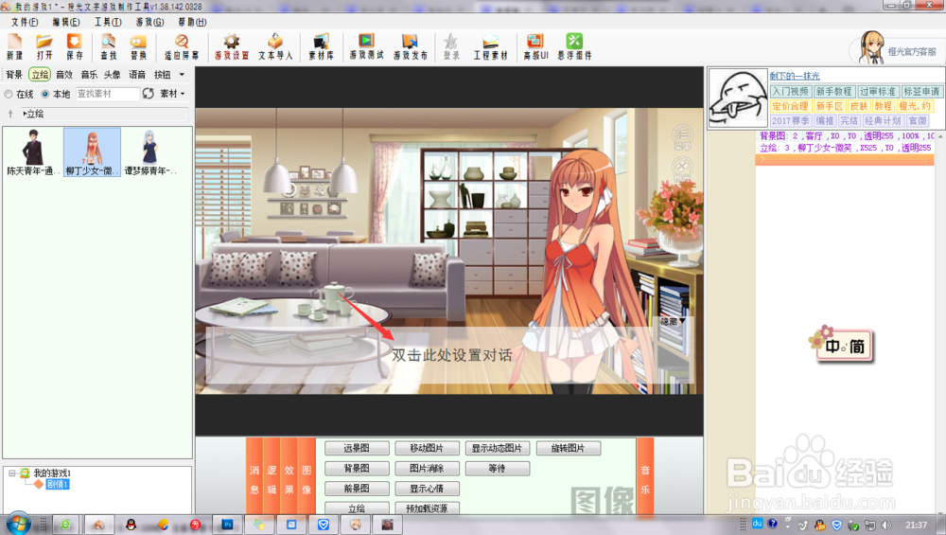
Task: Switch to the 立绘 asset tab
Action: point(40,75)
